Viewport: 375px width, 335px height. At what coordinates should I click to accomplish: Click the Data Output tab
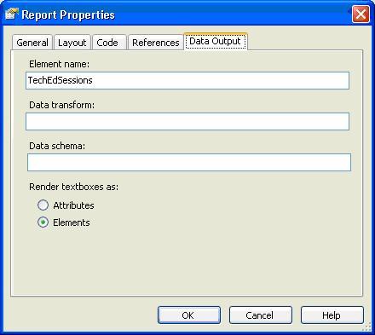[215, 42]
